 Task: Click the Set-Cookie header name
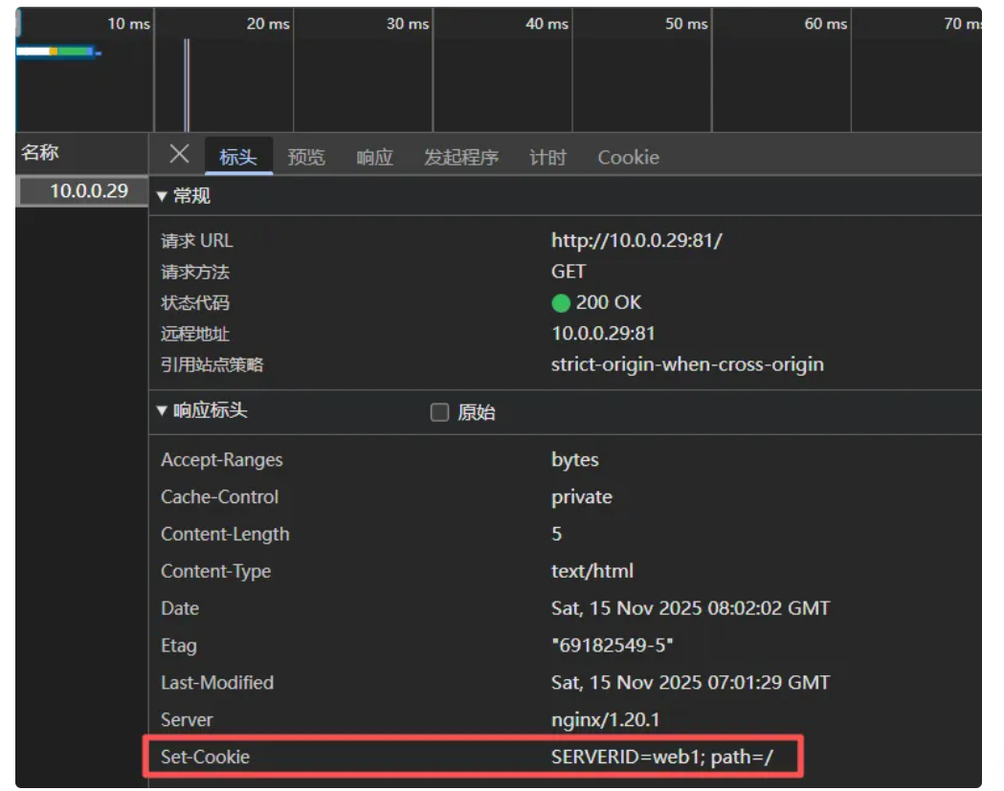tap(205, 757)
